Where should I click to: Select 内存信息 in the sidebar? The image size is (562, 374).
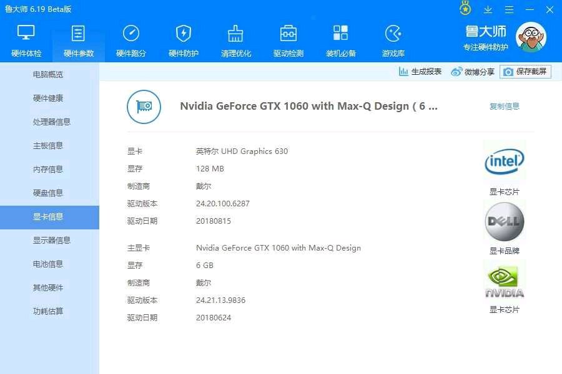[x=49, y=170]
